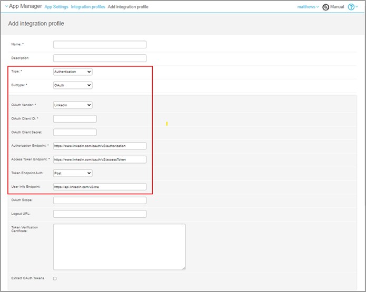Click the Access Token Endpoint field
Image resolution: width=366 pixels, height=292 pixels.
point(100,159)
